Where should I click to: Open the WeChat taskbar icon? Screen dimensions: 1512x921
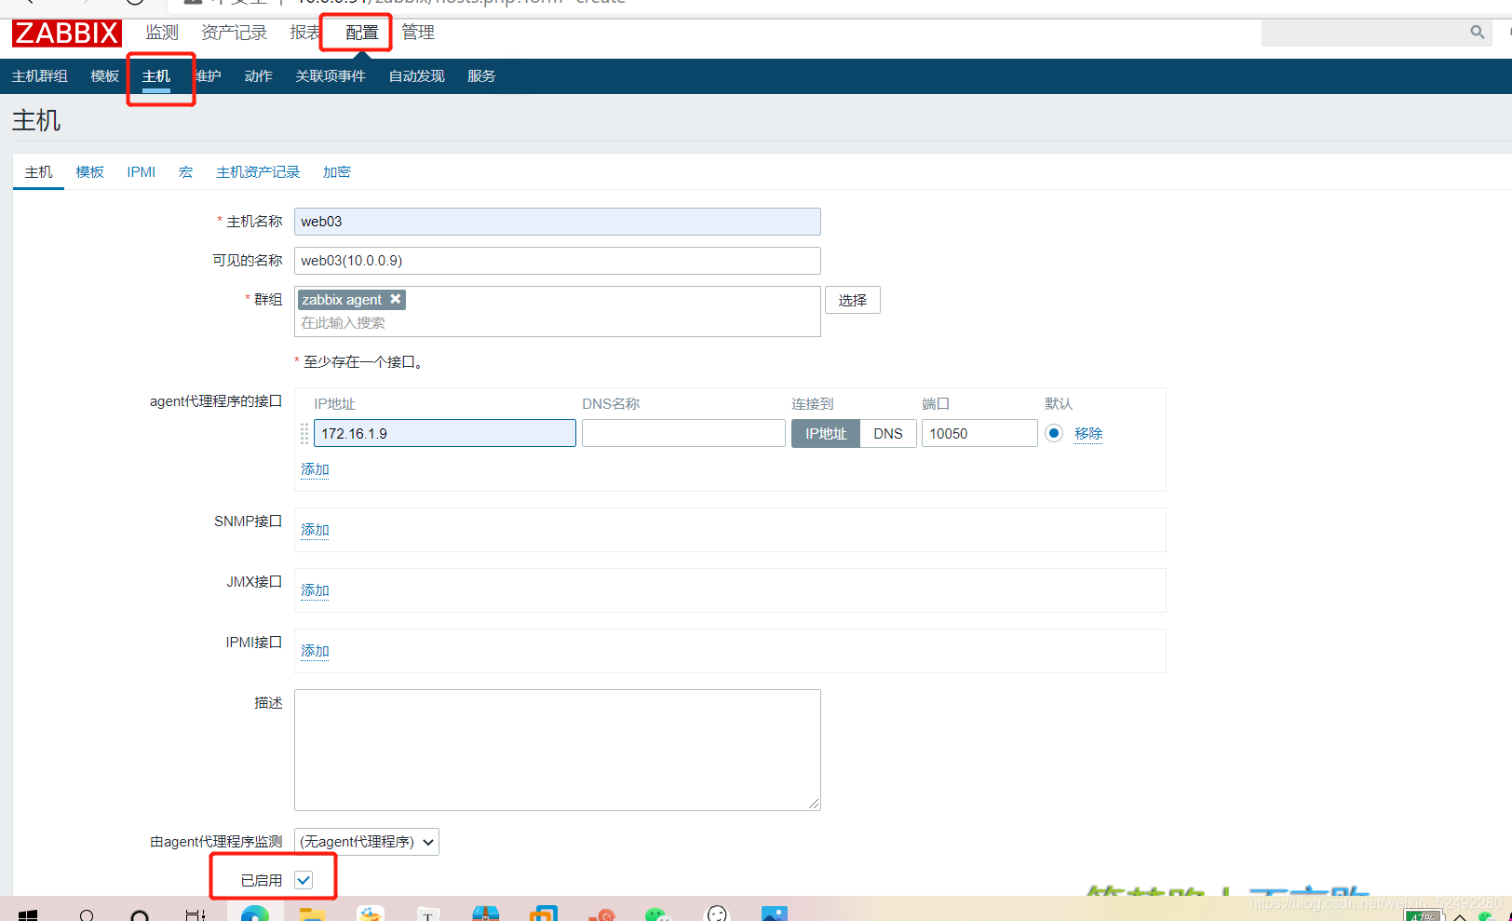pos(658,914)
